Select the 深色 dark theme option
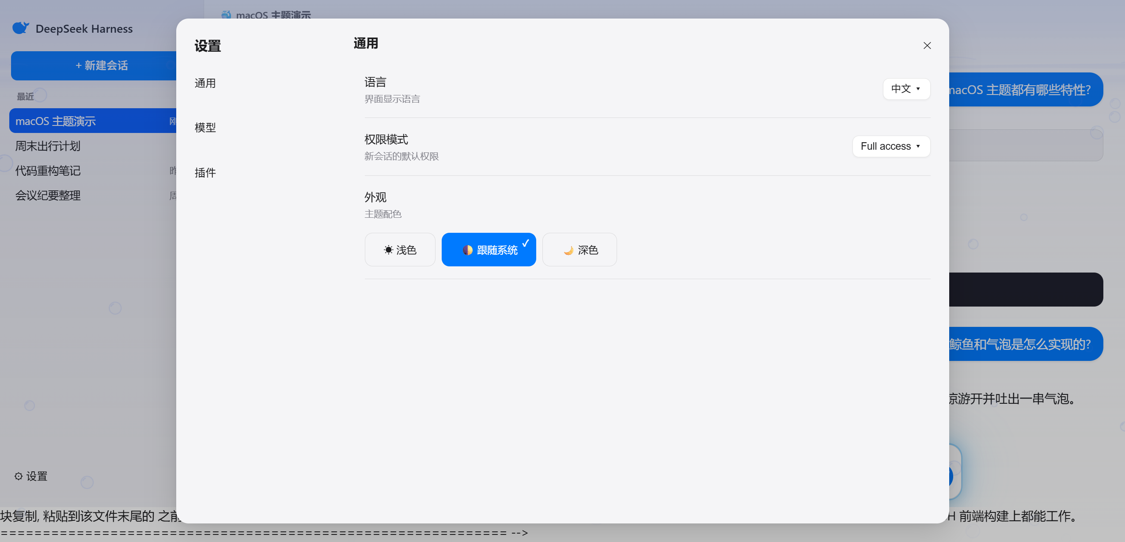 580,250
